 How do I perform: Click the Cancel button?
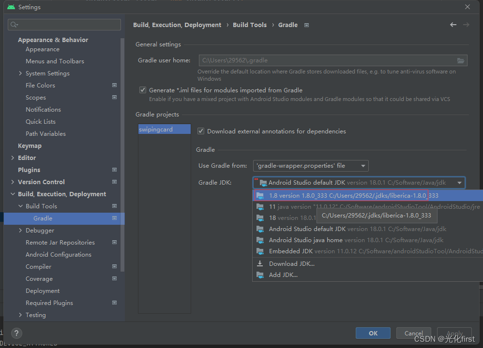click(x=413, y=333)
